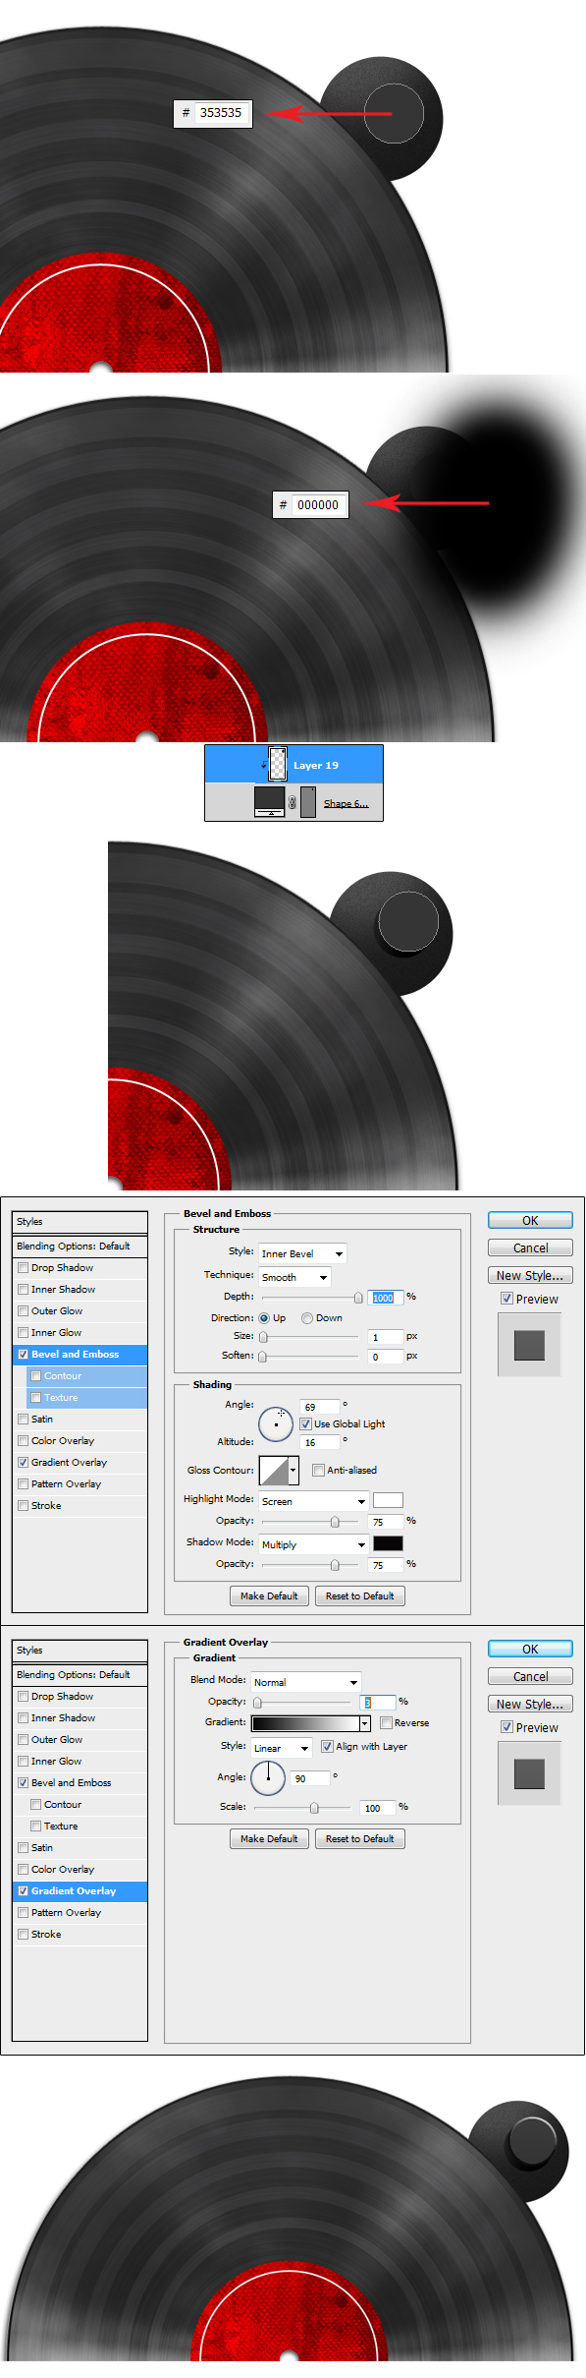This screenshot has height=2378, width=586.
Task: Toggle the Use Global Light checkbox
Action: pyautogui.click(x=305, y=1423)
